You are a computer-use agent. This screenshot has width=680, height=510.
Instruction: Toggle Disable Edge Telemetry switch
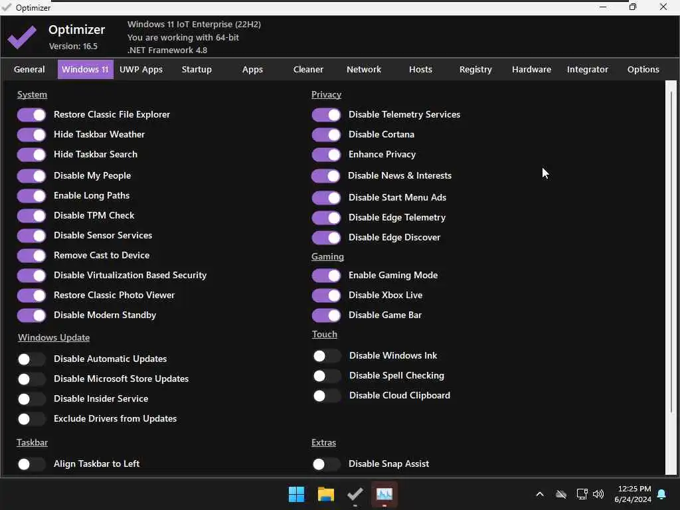[326, 218]
